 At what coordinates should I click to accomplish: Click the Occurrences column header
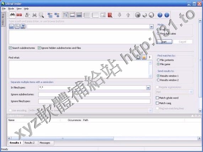click(71, 120)
